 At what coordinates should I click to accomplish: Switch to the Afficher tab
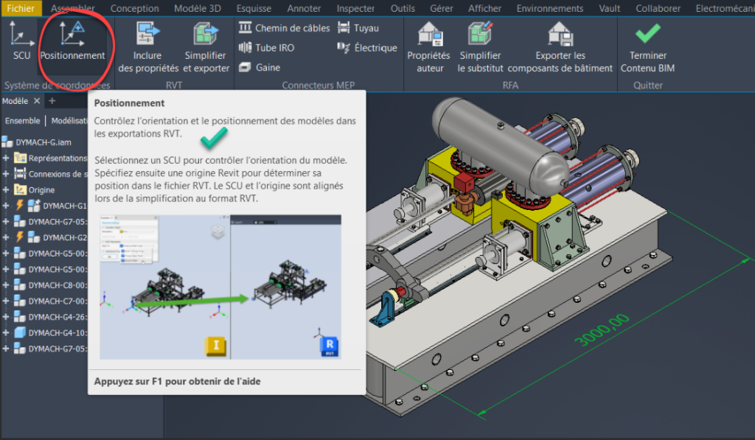(x=484, y=8)
